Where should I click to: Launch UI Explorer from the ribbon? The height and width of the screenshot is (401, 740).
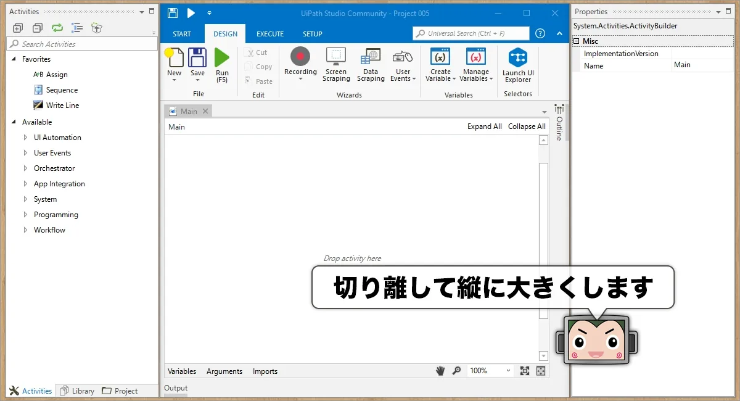(518, 65)
